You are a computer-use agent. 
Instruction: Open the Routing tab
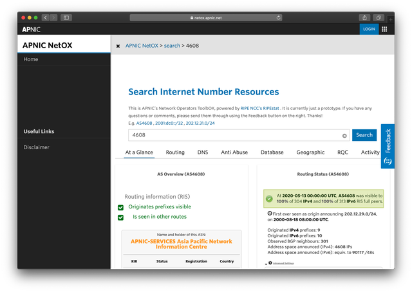coord(175,152)
